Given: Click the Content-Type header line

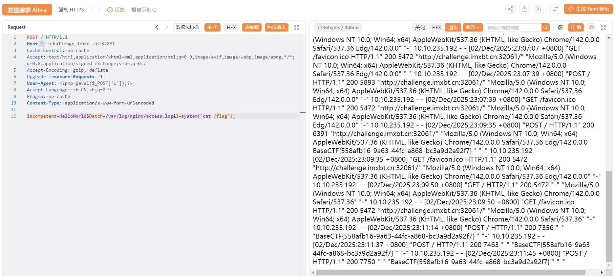Looking at the screenshot, I should pos(91,103).
